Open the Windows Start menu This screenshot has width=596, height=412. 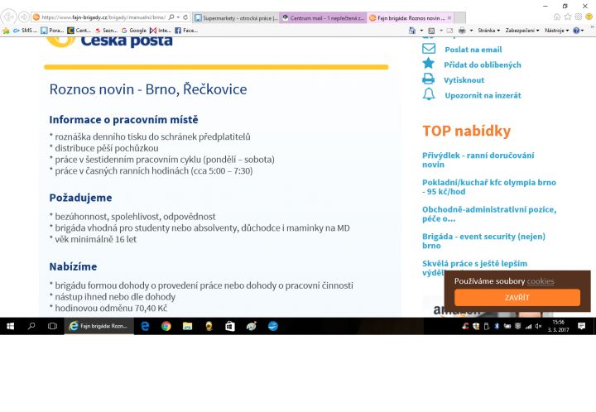point(10,326)
